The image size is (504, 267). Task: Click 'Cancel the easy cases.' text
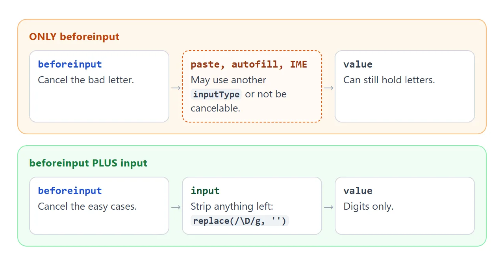point(87,207)
